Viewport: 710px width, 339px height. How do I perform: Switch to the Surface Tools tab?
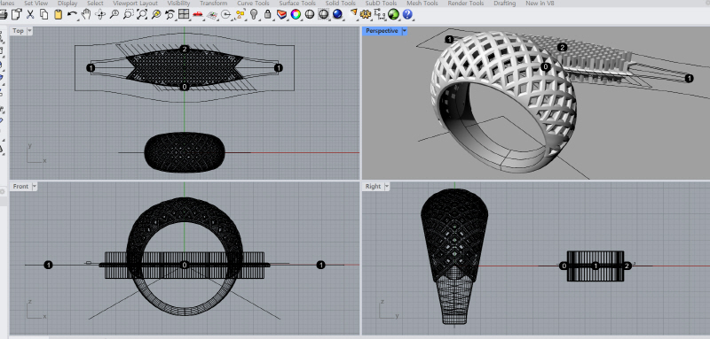click(297, 4)
